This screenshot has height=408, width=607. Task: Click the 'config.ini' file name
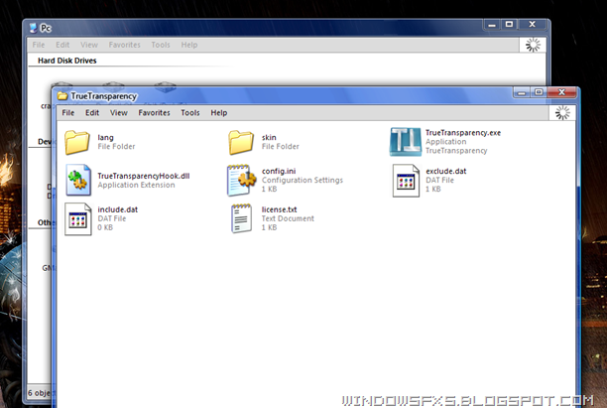(x=279, y=171)
